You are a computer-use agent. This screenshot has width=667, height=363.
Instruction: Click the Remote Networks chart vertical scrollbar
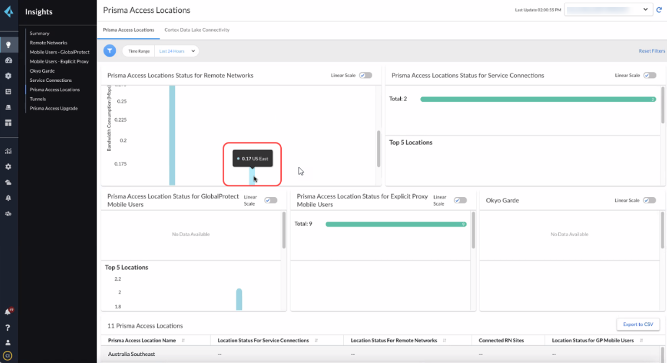tap(379, 148)
